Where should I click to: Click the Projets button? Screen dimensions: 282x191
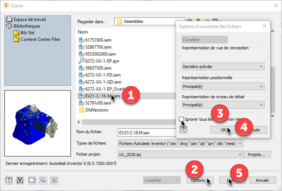(x=259, y=155)
